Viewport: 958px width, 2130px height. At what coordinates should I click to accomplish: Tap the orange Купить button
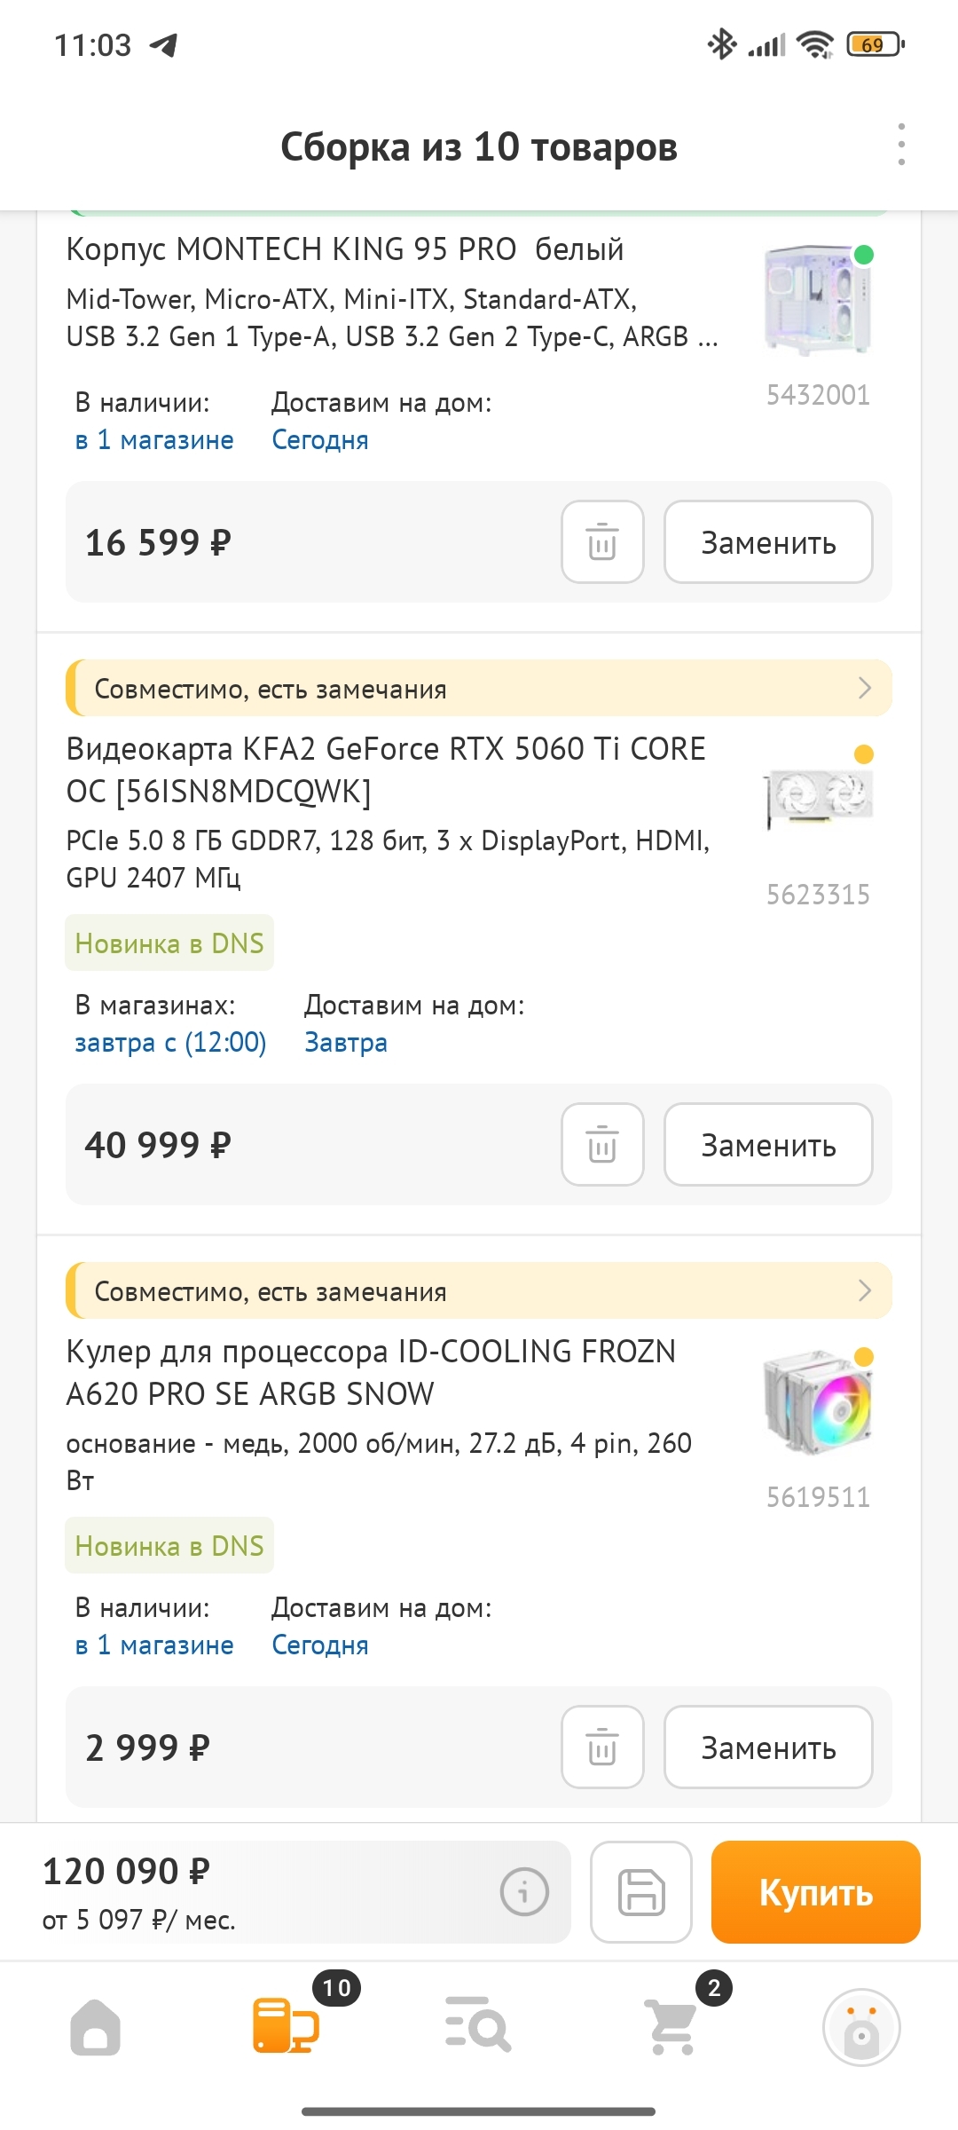coord(815,1892)
